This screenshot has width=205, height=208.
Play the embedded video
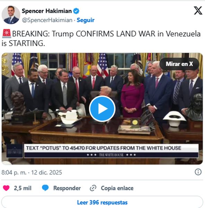102,109
